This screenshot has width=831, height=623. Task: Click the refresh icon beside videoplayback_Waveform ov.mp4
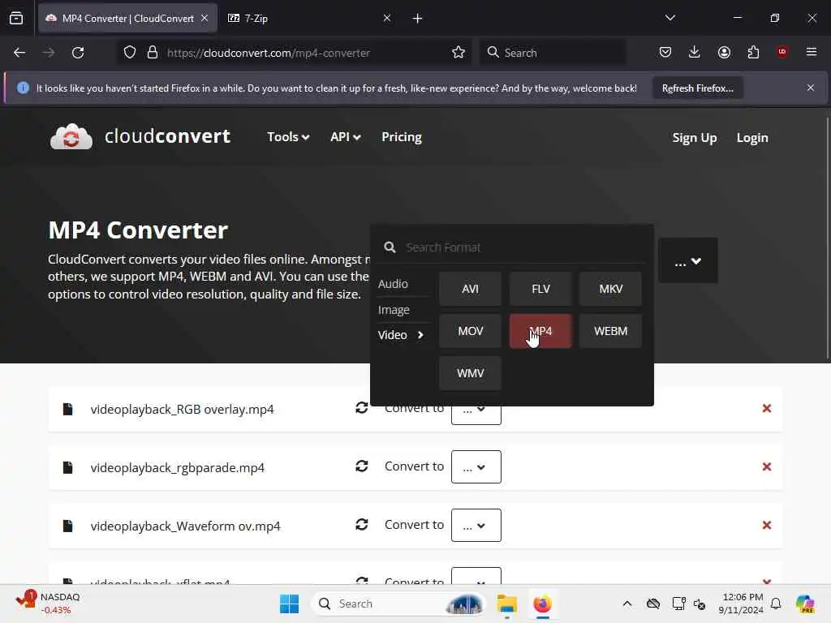point(362,525)
